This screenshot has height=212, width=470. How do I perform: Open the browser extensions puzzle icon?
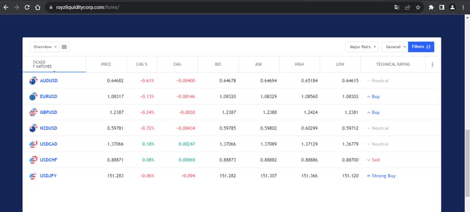click(431, 8)
